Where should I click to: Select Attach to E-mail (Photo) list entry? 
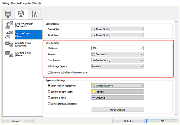coord(23,54)
